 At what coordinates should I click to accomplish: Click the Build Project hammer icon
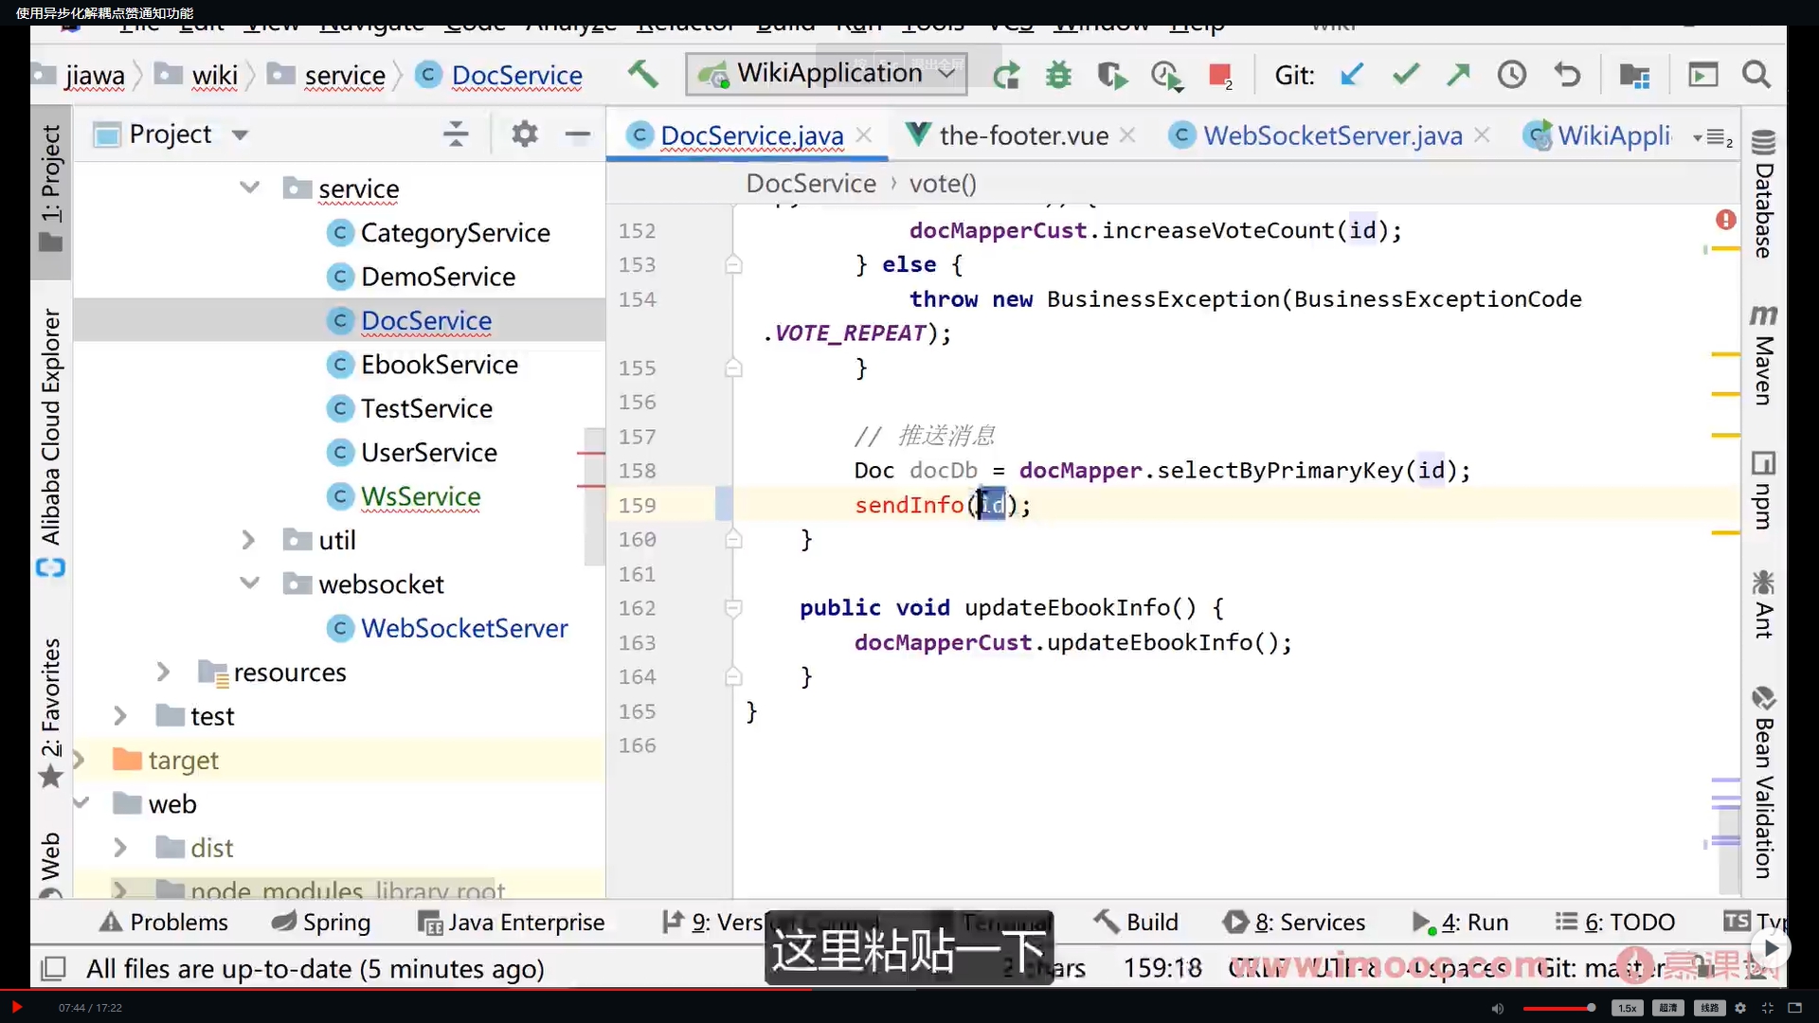(x=643, y=74)
